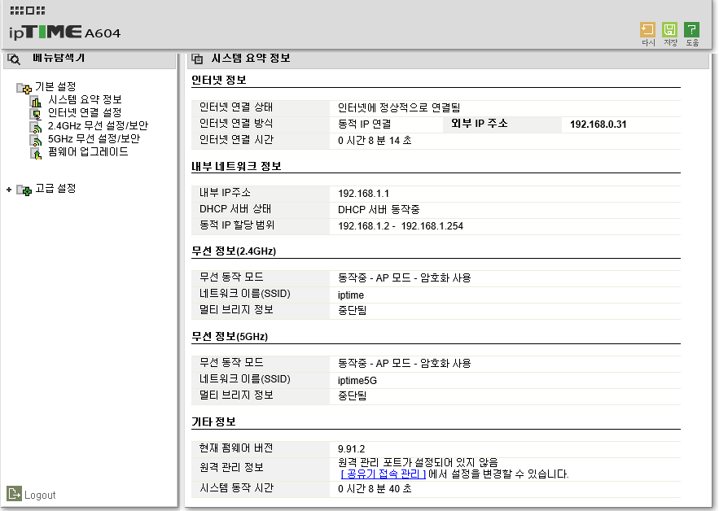Image resolution: width=719 pixels, height=511 pixels.
Task: Click the 시스템 요약 정보 chart icon
Action: (36, 100)
